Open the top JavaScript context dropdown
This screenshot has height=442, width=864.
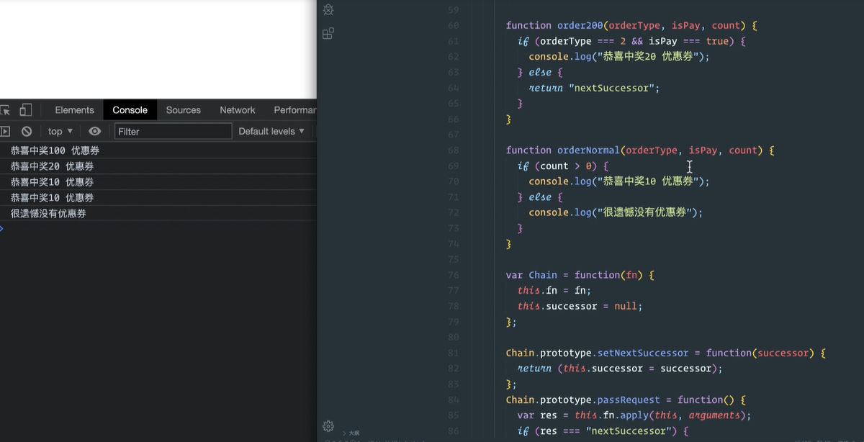pos(60,131)
